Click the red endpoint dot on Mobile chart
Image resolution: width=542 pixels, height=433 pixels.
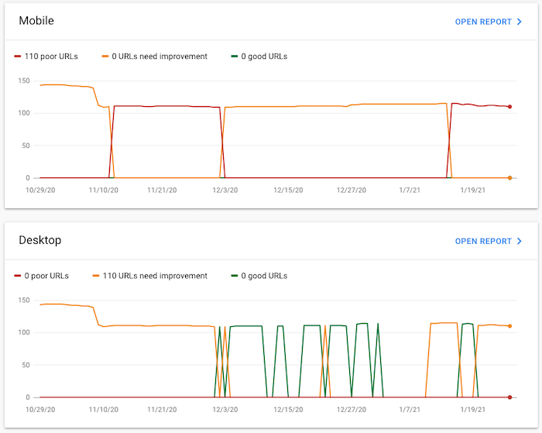tap(509, 107)
